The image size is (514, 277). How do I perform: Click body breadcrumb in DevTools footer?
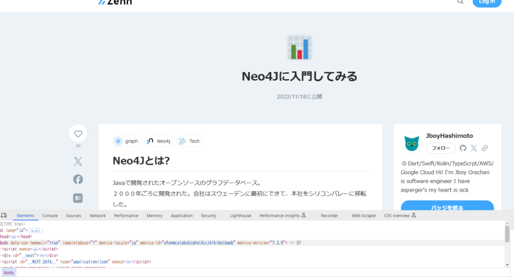tap(9, 273)
